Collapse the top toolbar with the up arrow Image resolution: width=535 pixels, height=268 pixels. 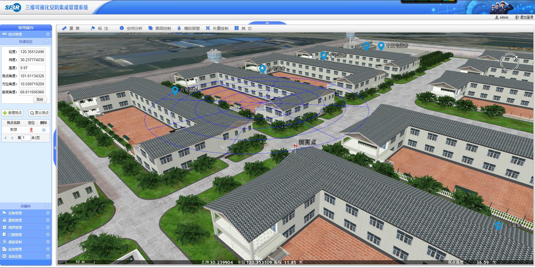click(x=267, y=23)
